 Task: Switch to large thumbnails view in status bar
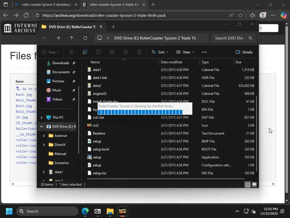coord(254,185)
